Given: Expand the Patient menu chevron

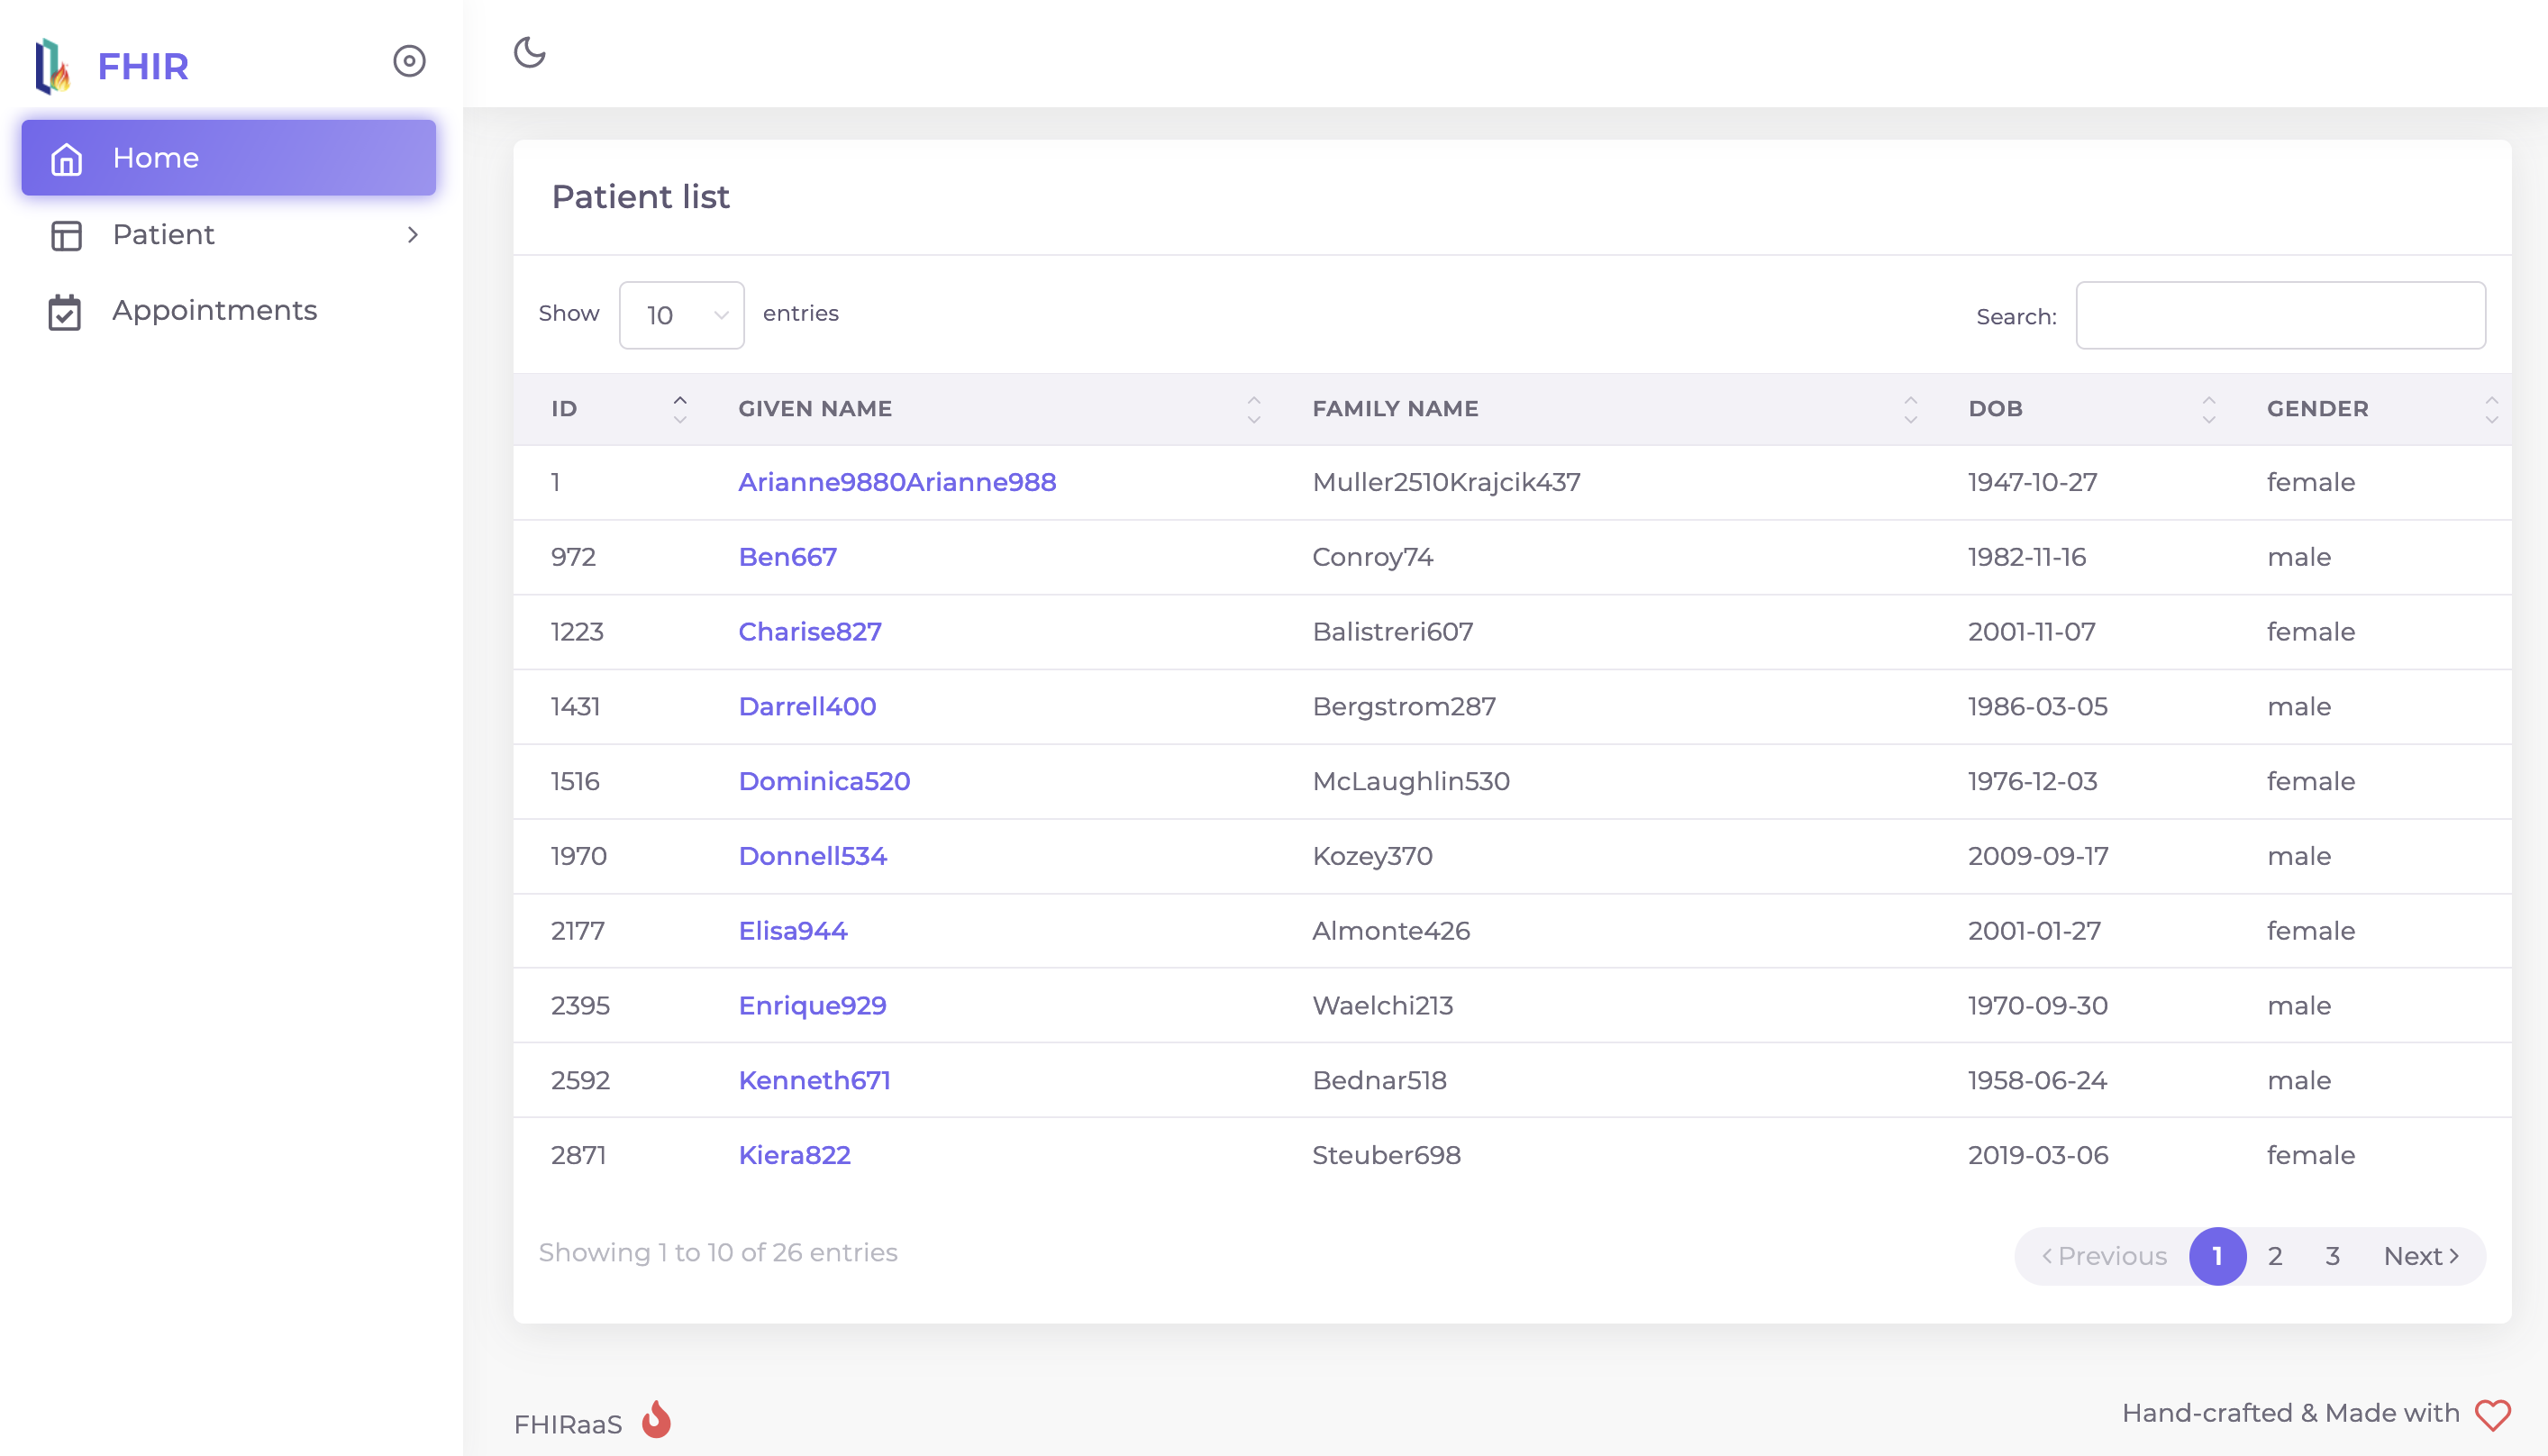Looking at the screenshot, I should 413,235.
